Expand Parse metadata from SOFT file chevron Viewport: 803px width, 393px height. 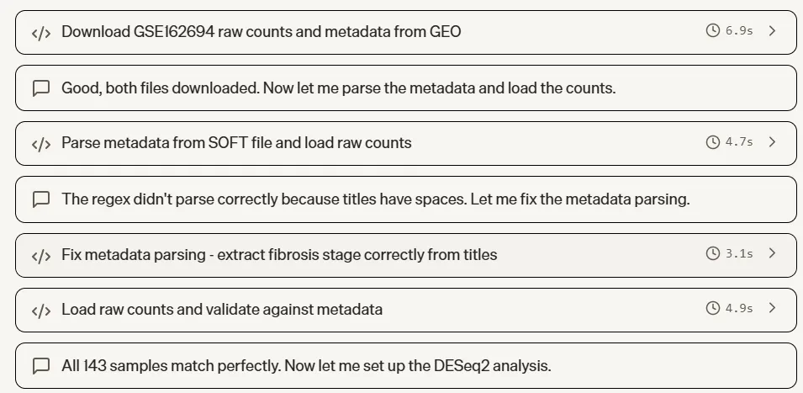(773, 142)
